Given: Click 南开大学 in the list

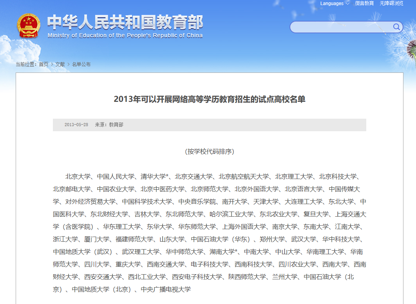Looking at the screenshot, I should click(235, 202).
